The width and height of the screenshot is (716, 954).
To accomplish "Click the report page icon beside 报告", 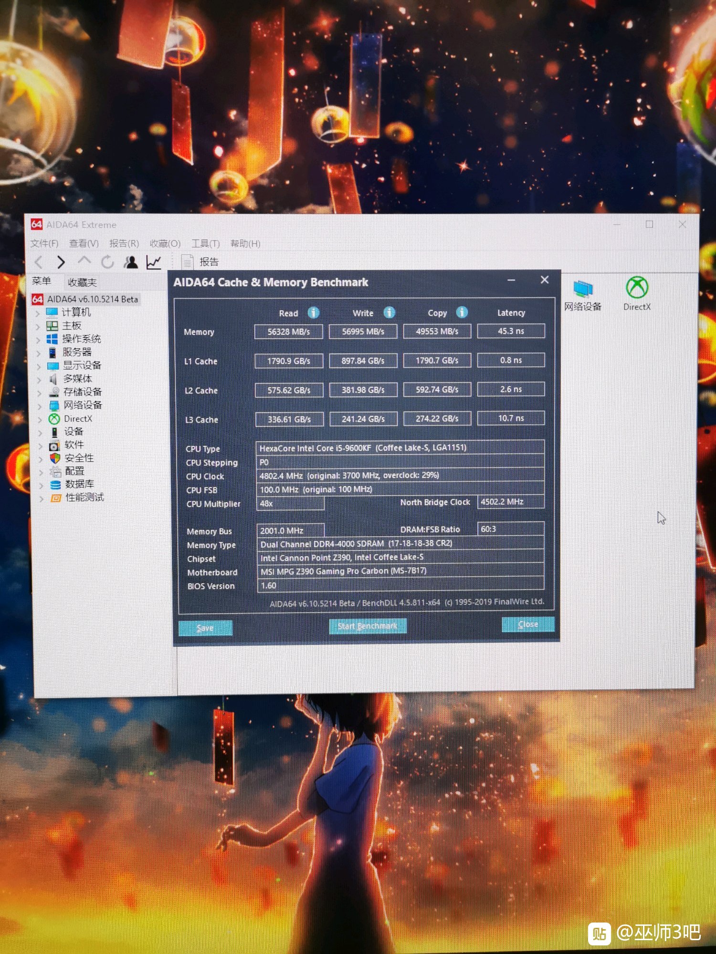I will [x=187, y=262].
